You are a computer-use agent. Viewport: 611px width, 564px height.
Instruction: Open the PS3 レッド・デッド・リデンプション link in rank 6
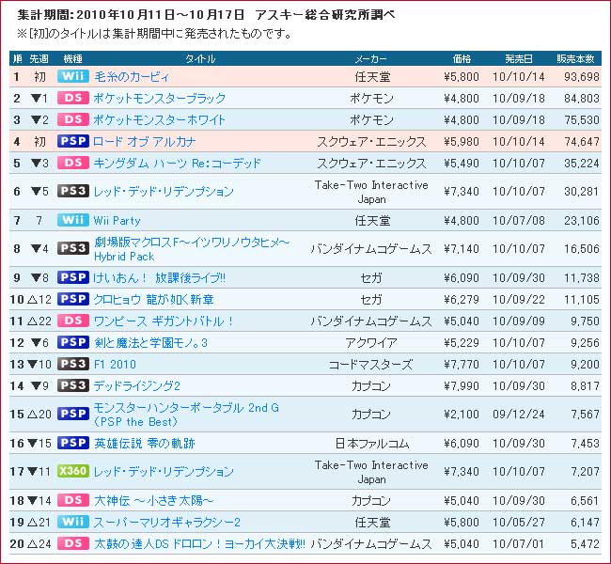coord(164,192)
